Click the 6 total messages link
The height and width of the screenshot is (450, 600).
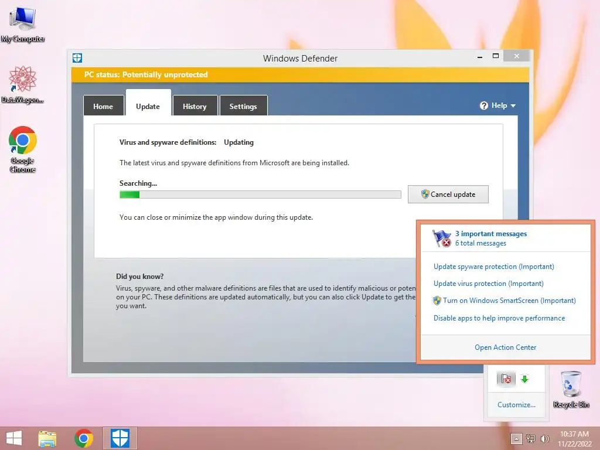[x=480, y=243]
